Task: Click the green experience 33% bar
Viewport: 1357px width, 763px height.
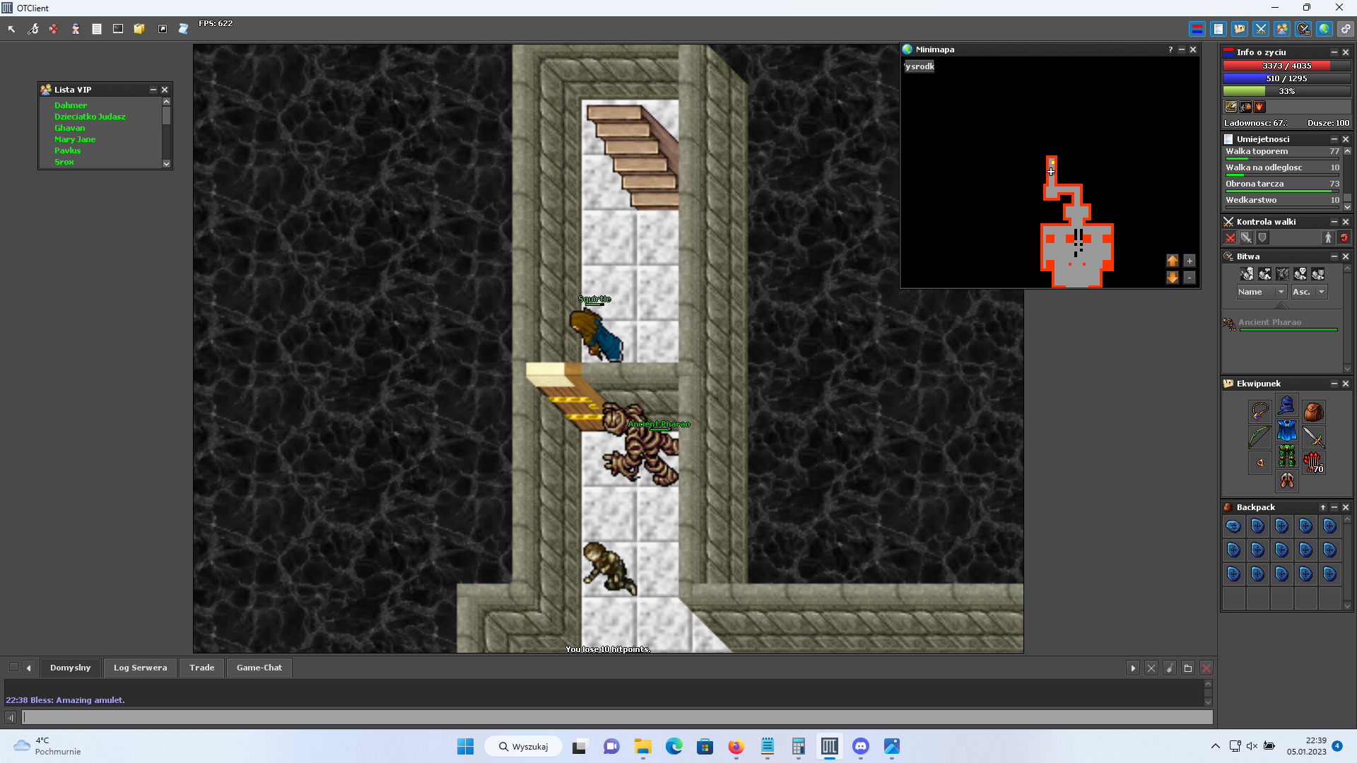Action: [1286, 91]
